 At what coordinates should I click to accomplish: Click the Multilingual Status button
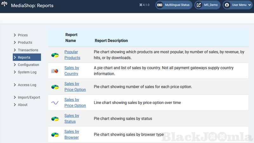click(174, 5)
